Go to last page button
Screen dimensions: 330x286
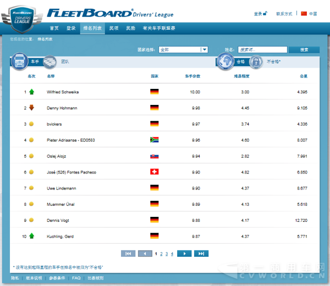click(201, 254)
